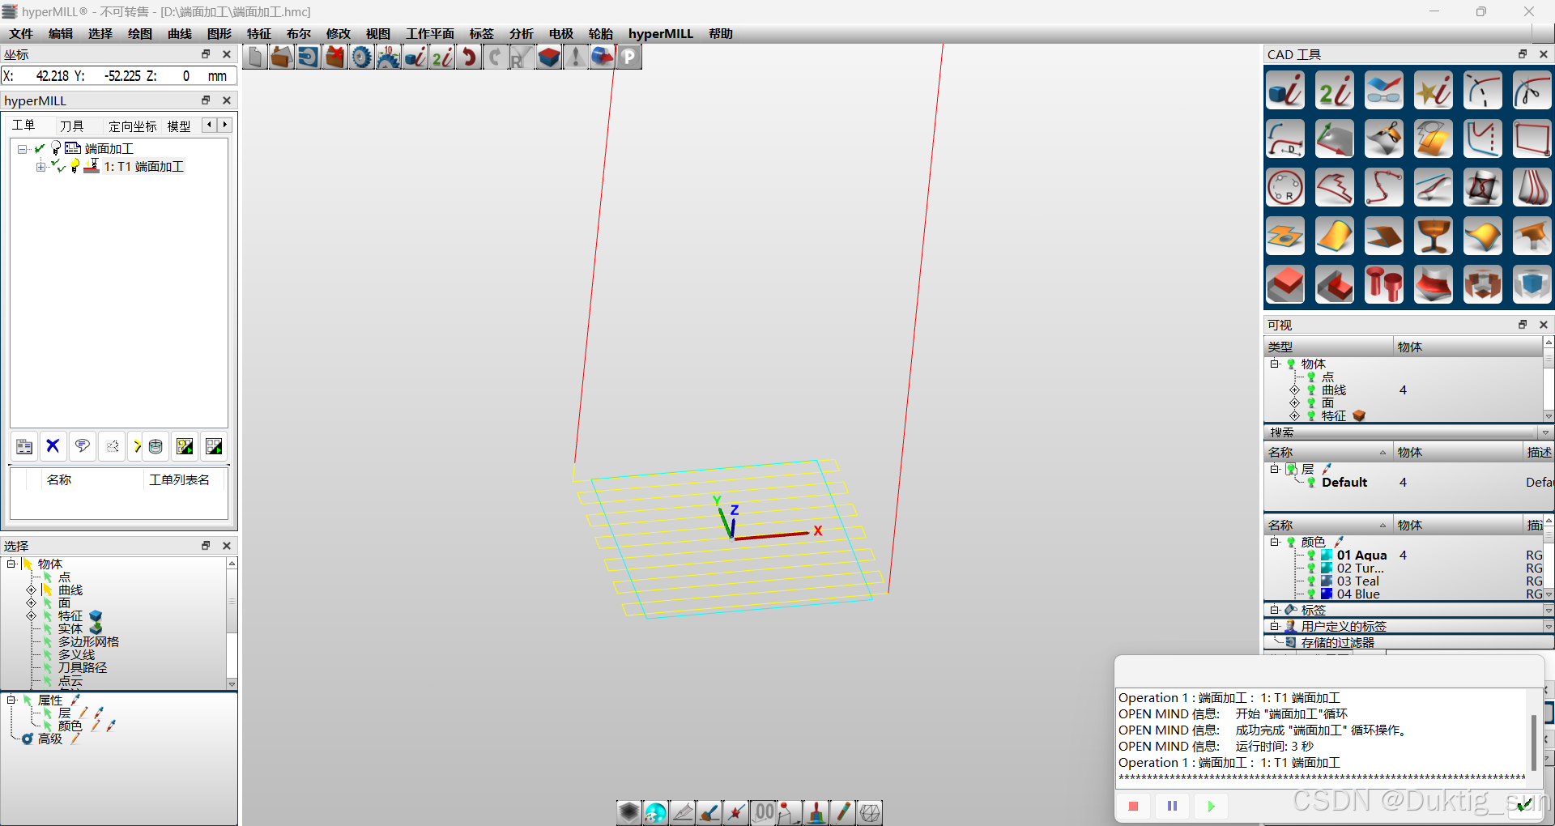This screenshot has width=1555, height=826.
Task: Click the red cylinders CAD tool icon
Action: (x=1384, y=285)
